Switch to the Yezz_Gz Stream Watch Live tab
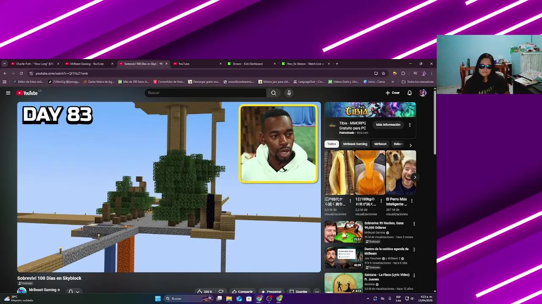 305,64
